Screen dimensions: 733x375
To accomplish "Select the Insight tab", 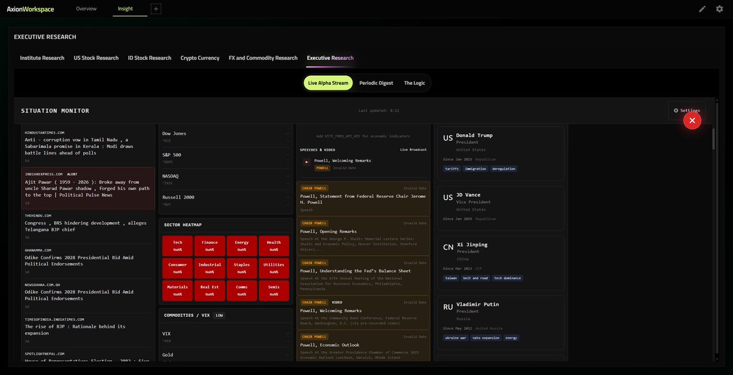I will pos(125,9).
